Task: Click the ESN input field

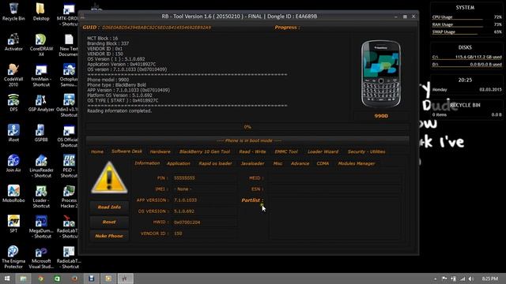Action: coord(335,189)
